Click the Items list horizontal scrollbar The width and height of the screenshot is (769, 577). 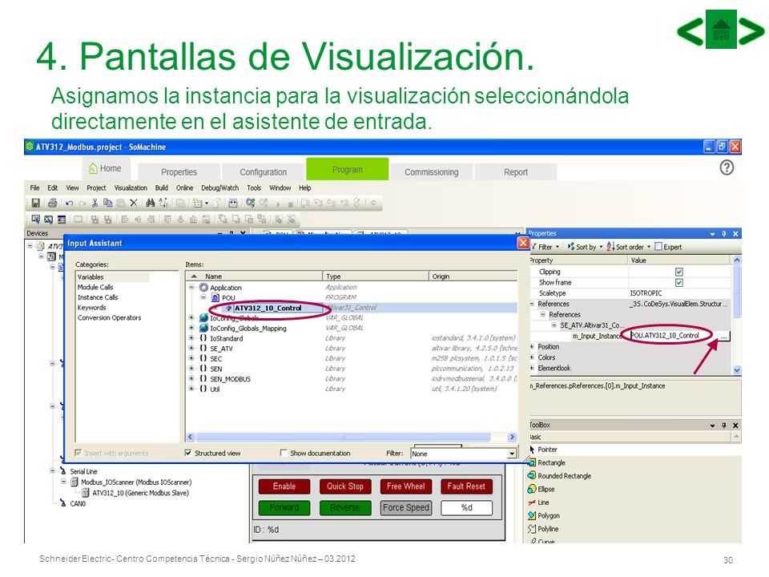pos(351,437)
